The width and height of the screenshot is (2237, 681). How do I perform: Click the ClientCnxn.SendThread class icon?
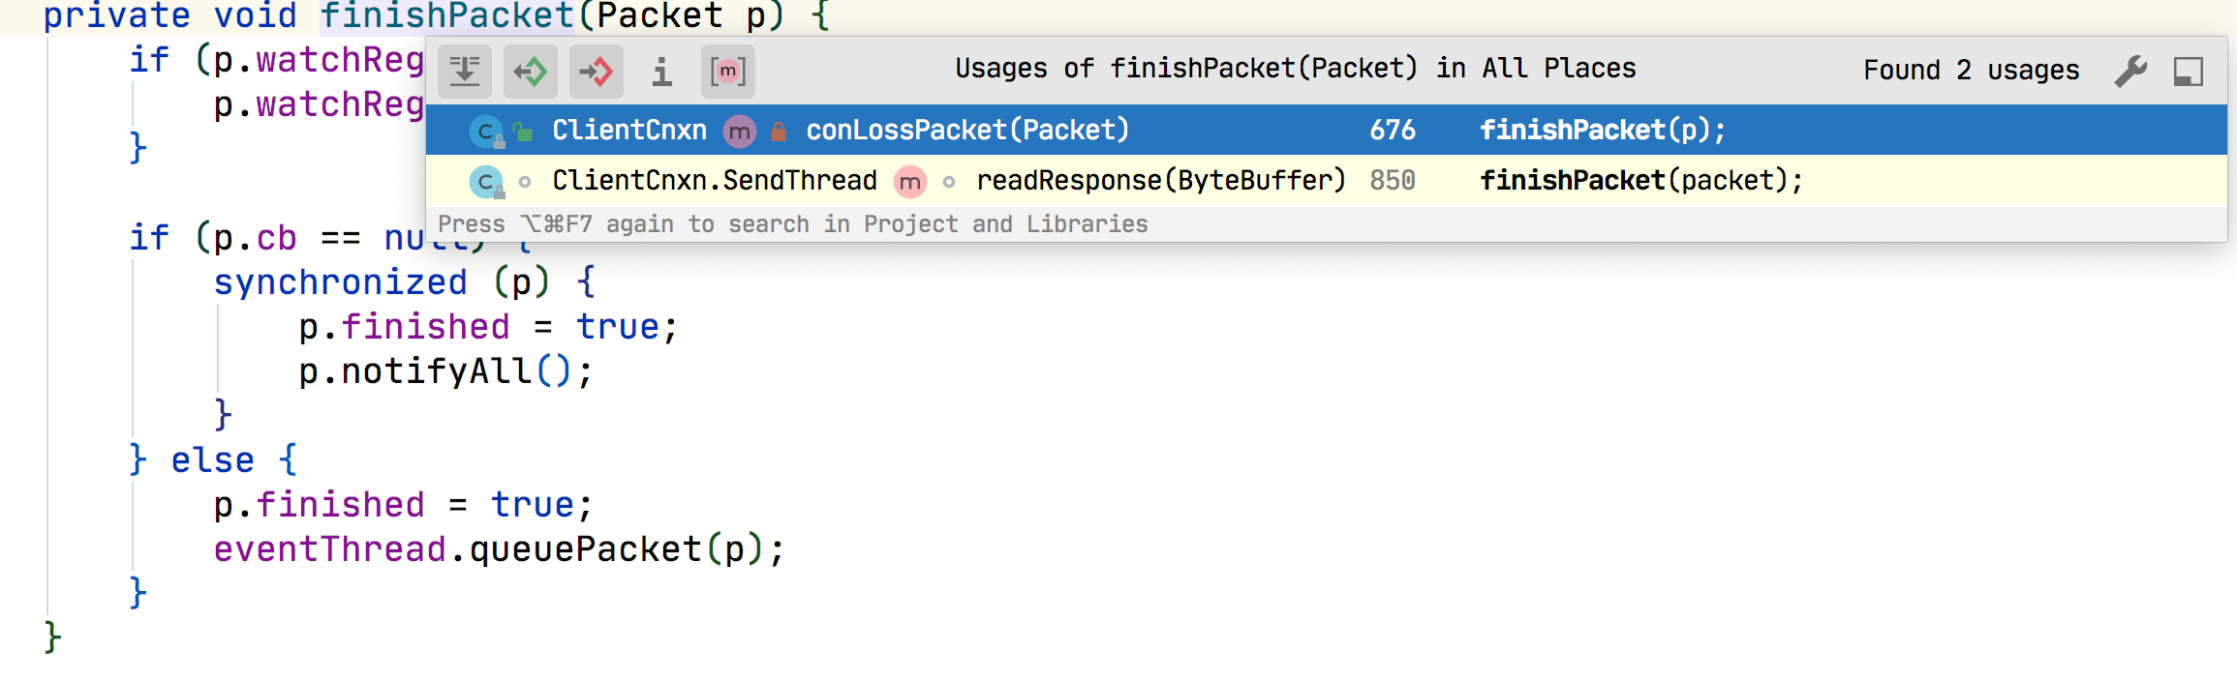tap(485, 181)
